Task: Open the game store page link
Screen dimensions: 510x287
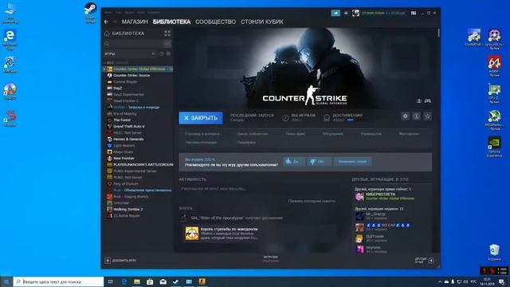Action: (202, 134)
